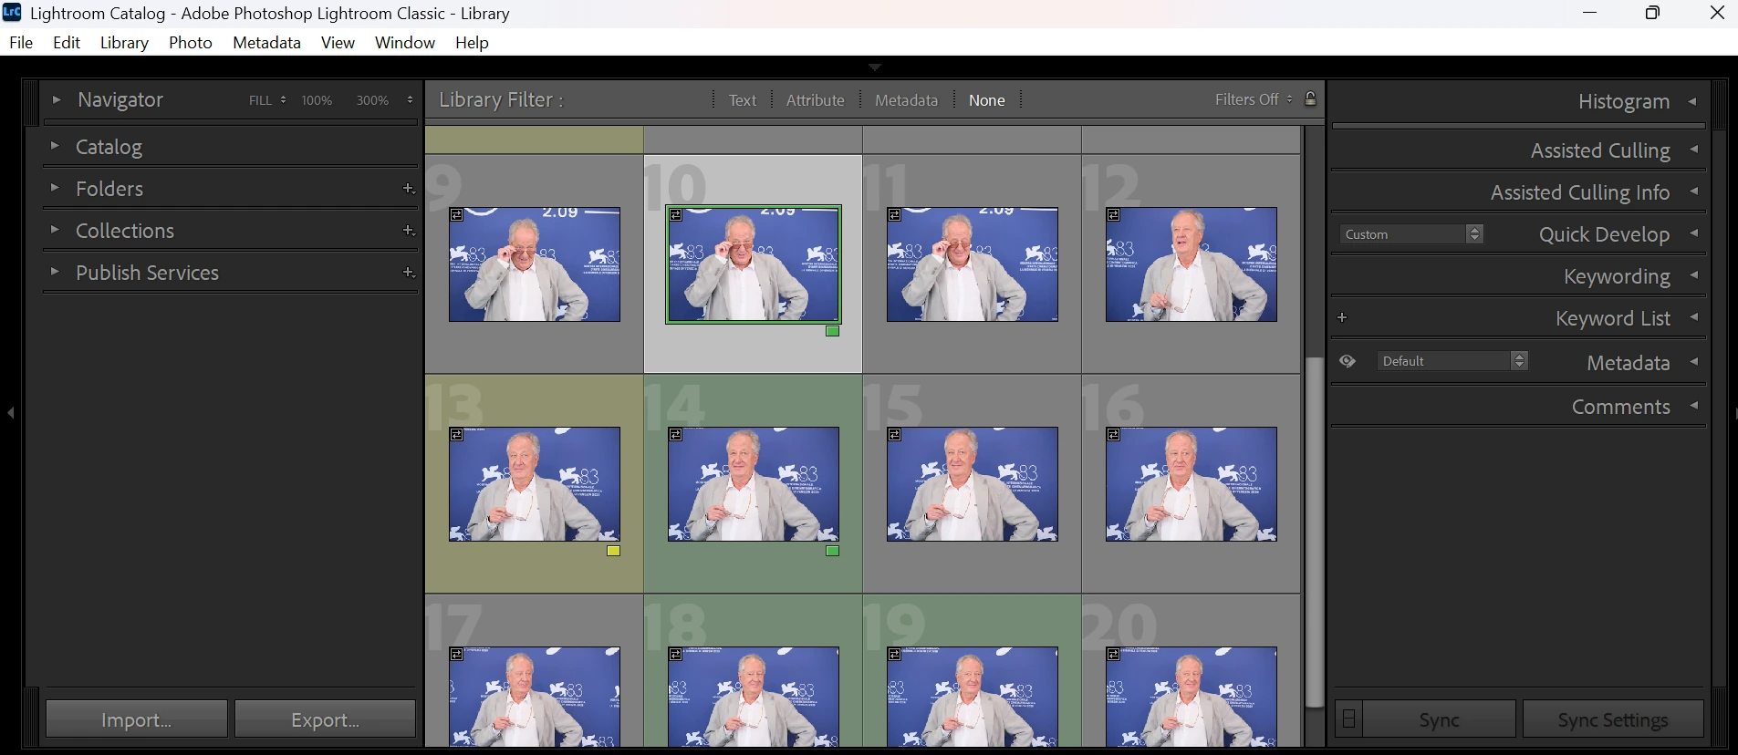Screen dimensions: 1738x755
Task: Expand the Histogram panel
Action: pos(1693,101)
